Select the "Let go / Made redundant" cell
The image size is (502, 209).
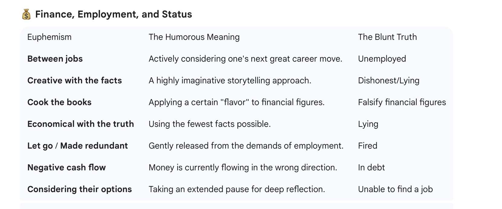click(x=77, y=146)
